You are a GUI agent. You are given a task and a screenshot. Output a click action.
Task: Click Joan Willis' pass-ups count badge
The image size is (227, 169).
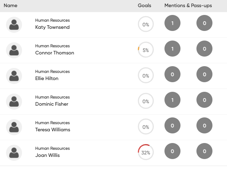click(204, 152)
